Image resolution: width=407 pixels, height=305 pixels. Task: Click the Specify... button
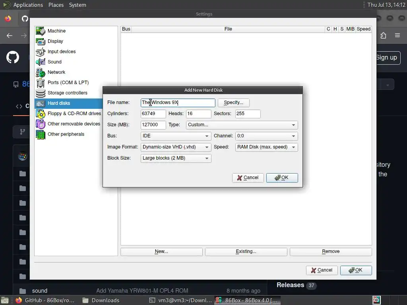[x=233, y=103]
